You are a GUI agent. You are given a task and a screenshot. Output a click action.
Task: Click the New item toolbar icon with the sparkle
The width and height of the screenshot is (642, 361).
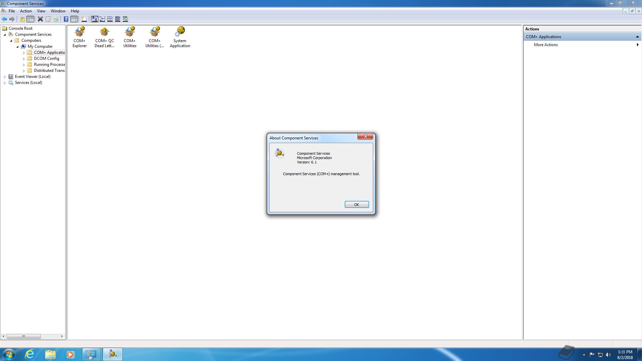point(84,19)
